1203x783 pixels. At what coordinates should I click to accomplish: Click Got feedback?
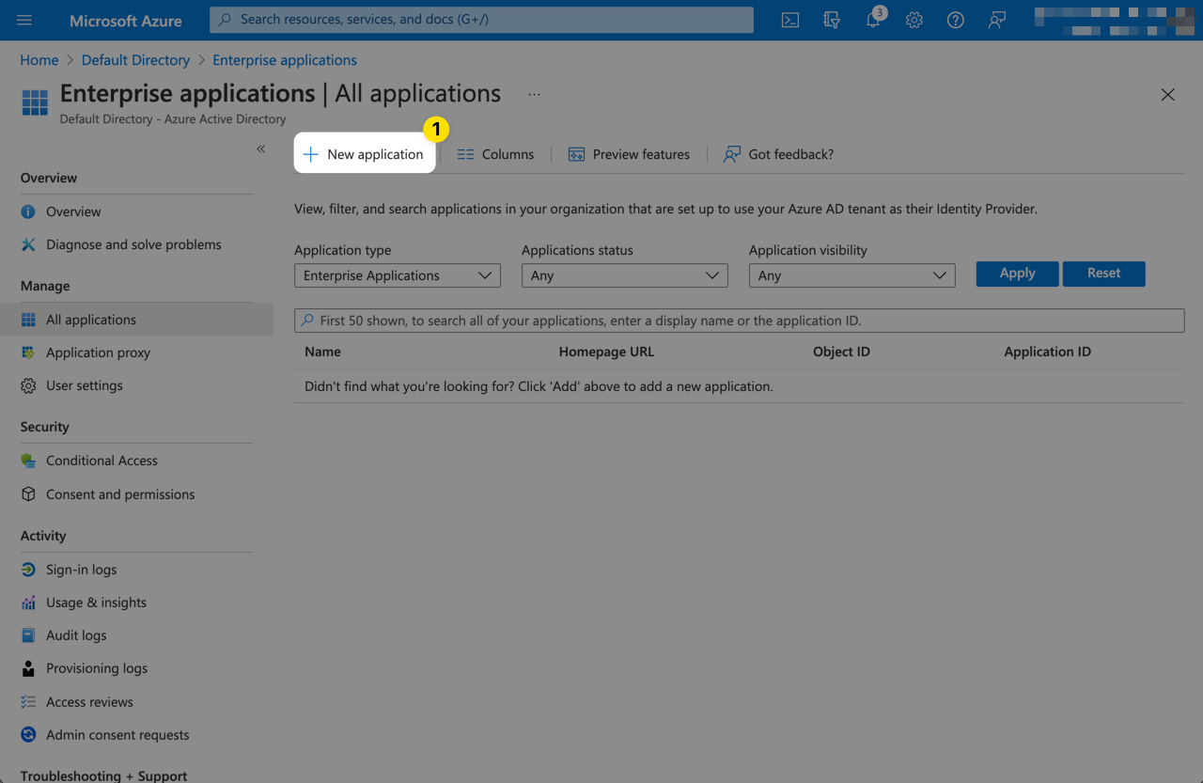778,154
